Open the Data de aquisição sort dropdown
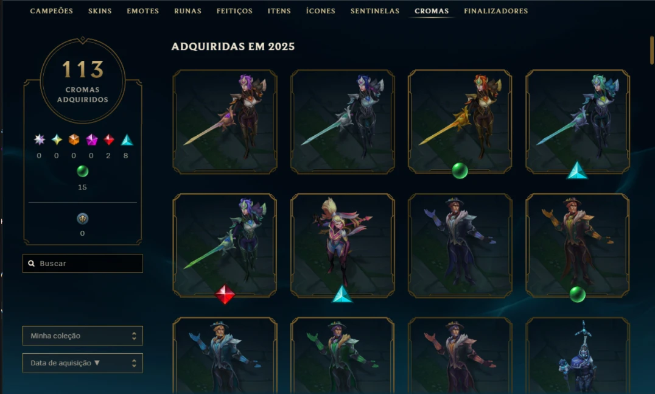The width and height of the screenshot is (655, 394). (83, 363)
